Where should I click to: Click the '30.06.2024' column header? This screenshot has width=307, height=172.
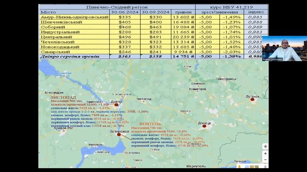125,12
